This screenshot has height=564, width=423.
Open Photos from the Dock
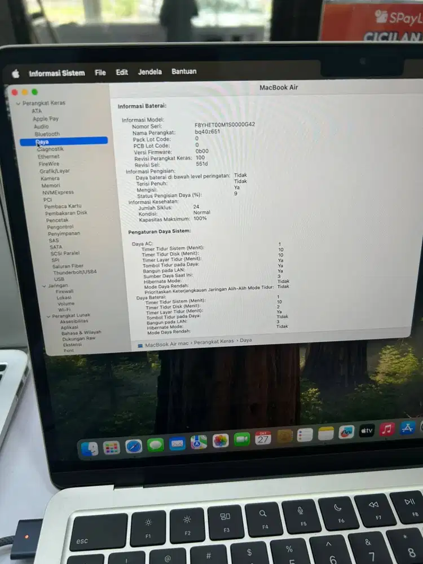(221, 441)
